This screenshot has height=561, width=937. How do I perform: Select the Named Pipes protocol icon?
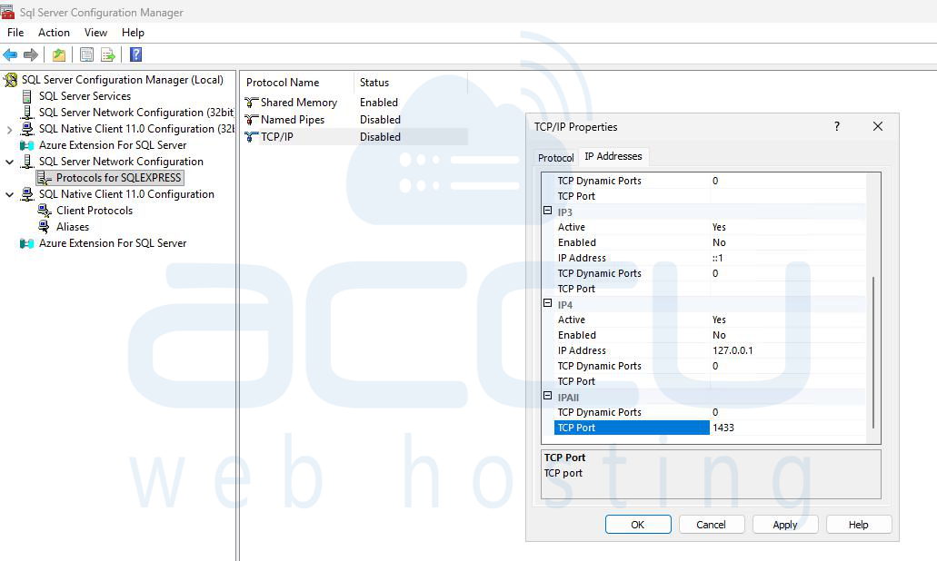point(252,120)
